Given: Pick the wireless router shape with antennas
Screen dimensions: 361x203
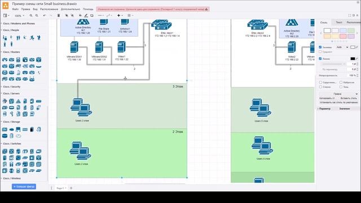Looking at the screenshot, I should click(x=32, y=79).
